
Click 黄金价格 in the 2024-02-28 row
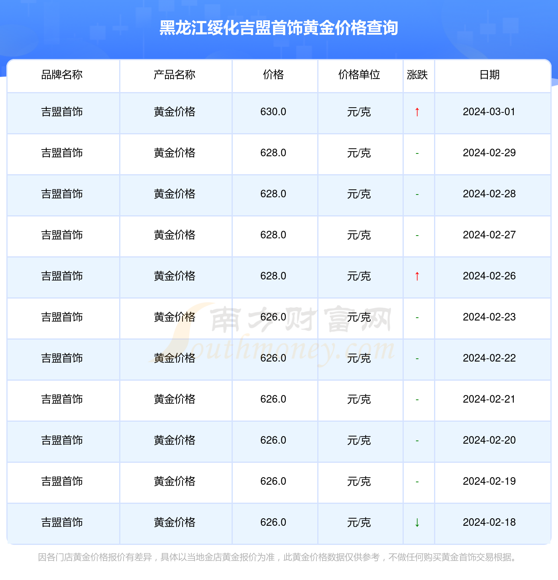click(x=175, y=194)
